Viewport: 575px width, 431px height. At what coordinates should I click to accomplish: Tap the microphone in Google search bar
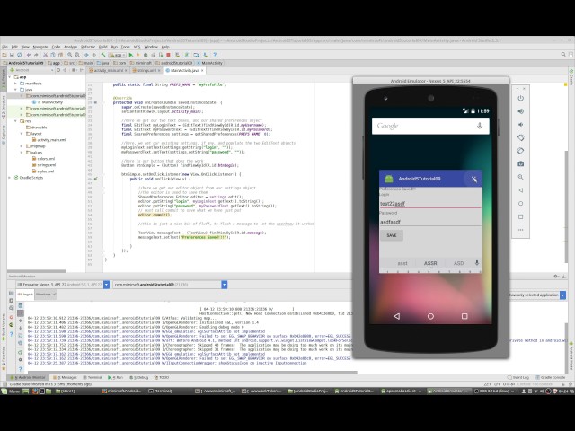(479, 126)
